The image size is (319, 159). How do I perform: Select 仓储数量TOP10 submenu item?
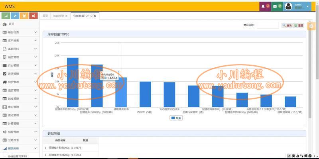(x=17, y=156)
